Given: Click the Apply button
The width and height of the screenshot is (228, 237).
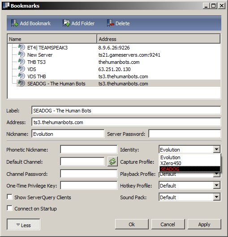Looking at the screenshot, I should click(204, 224).
